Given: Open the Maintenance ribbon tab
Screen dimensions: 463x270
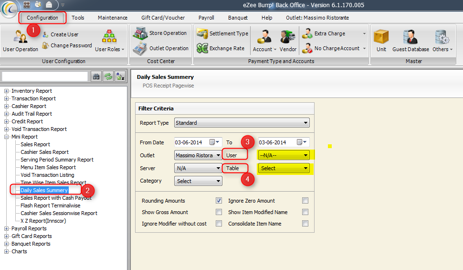Looking at the screenshot, I should 113,18.
